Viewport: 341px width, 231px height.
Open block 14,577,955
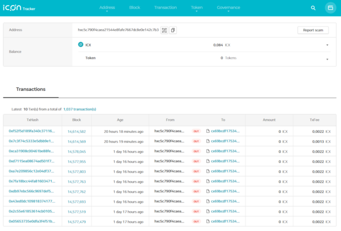tap(77, 162)
